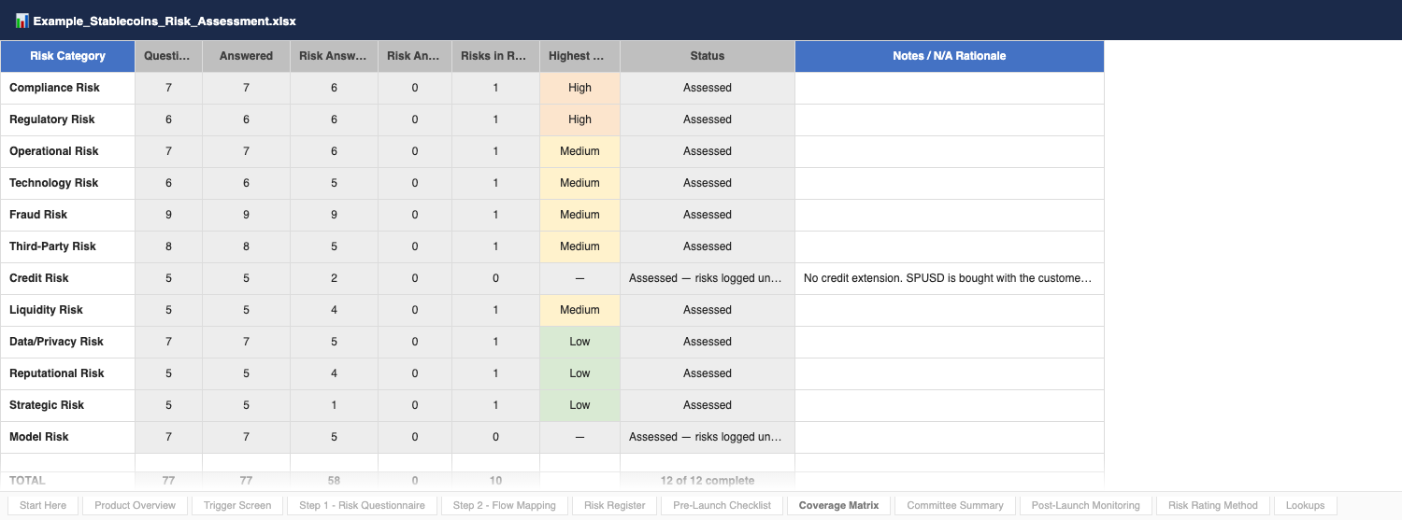Open Step 2 - Flow Mapping tab
Image resolution: width=1402 pixels, height=520 pixels.
pos(505,505)
